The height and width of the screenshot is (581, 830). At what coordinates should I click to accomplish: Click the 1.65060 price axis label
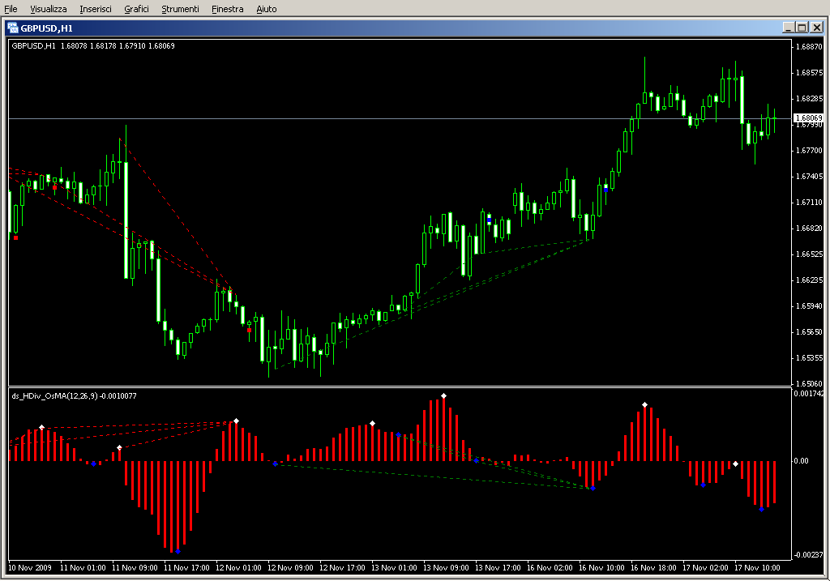810,383
